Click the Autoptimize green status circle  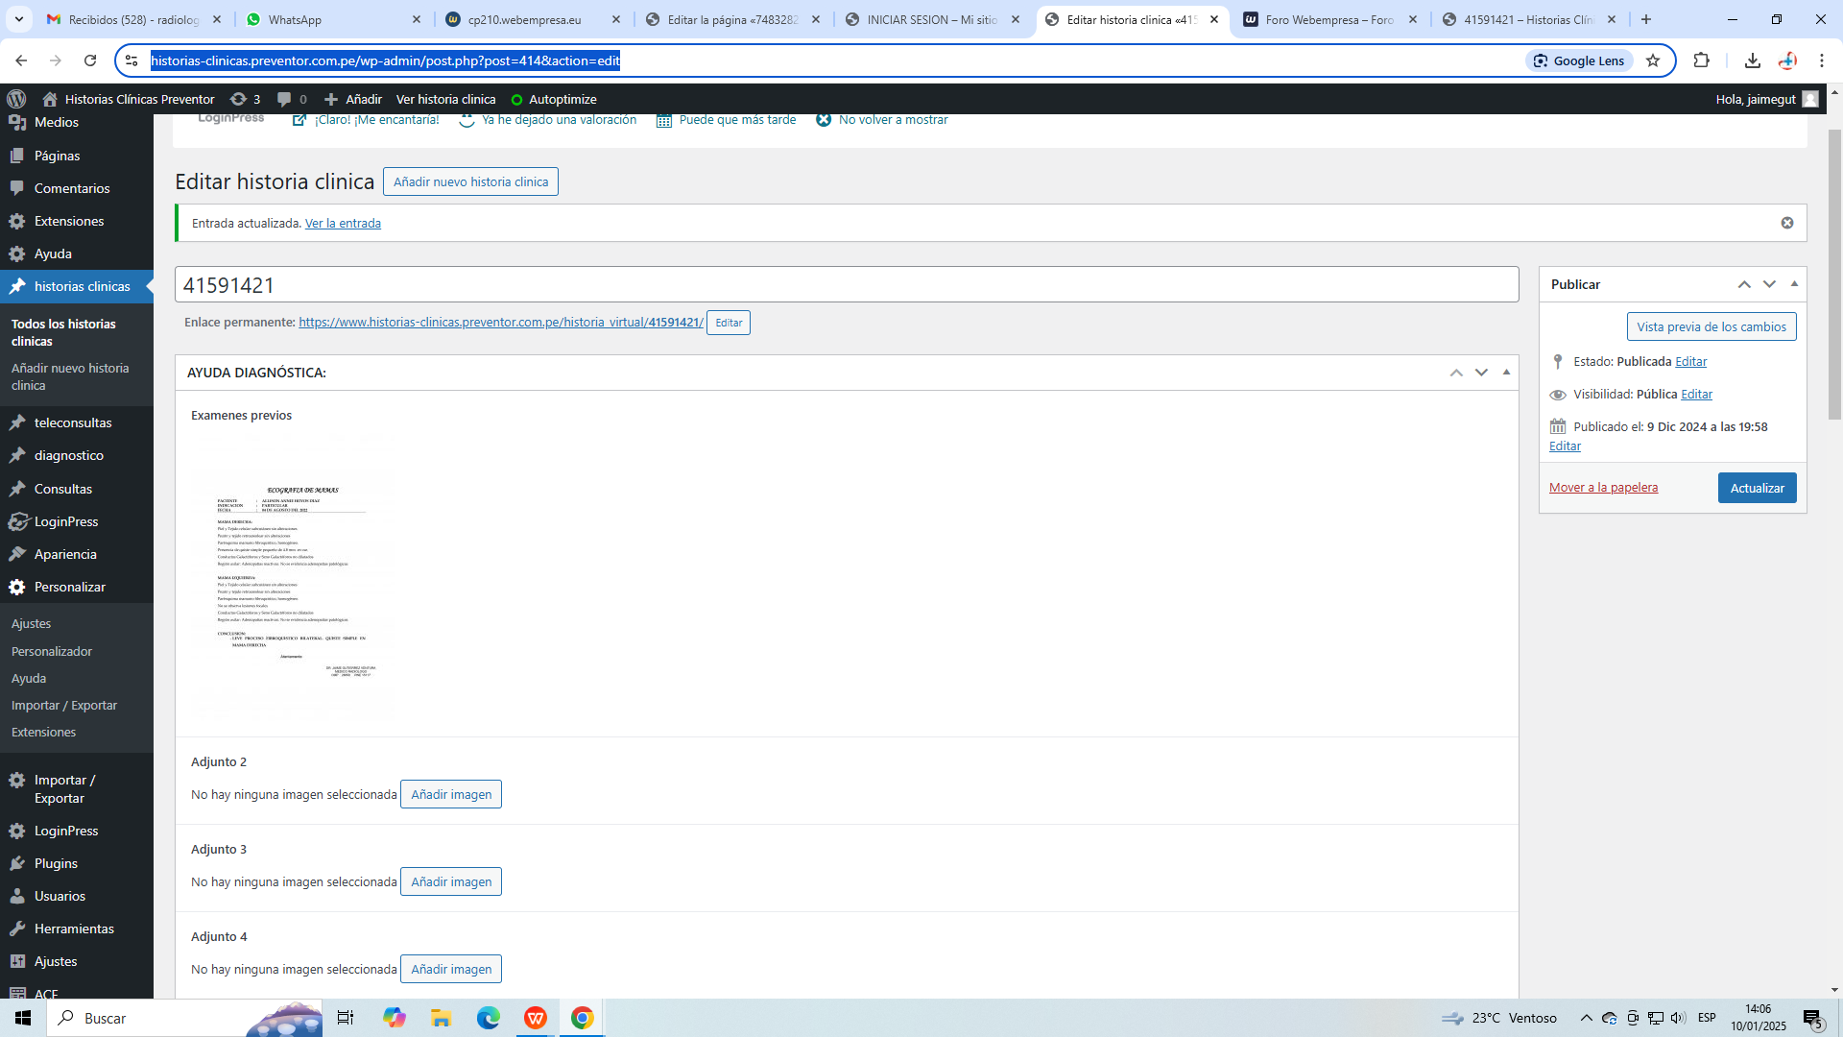coord(516,100)
